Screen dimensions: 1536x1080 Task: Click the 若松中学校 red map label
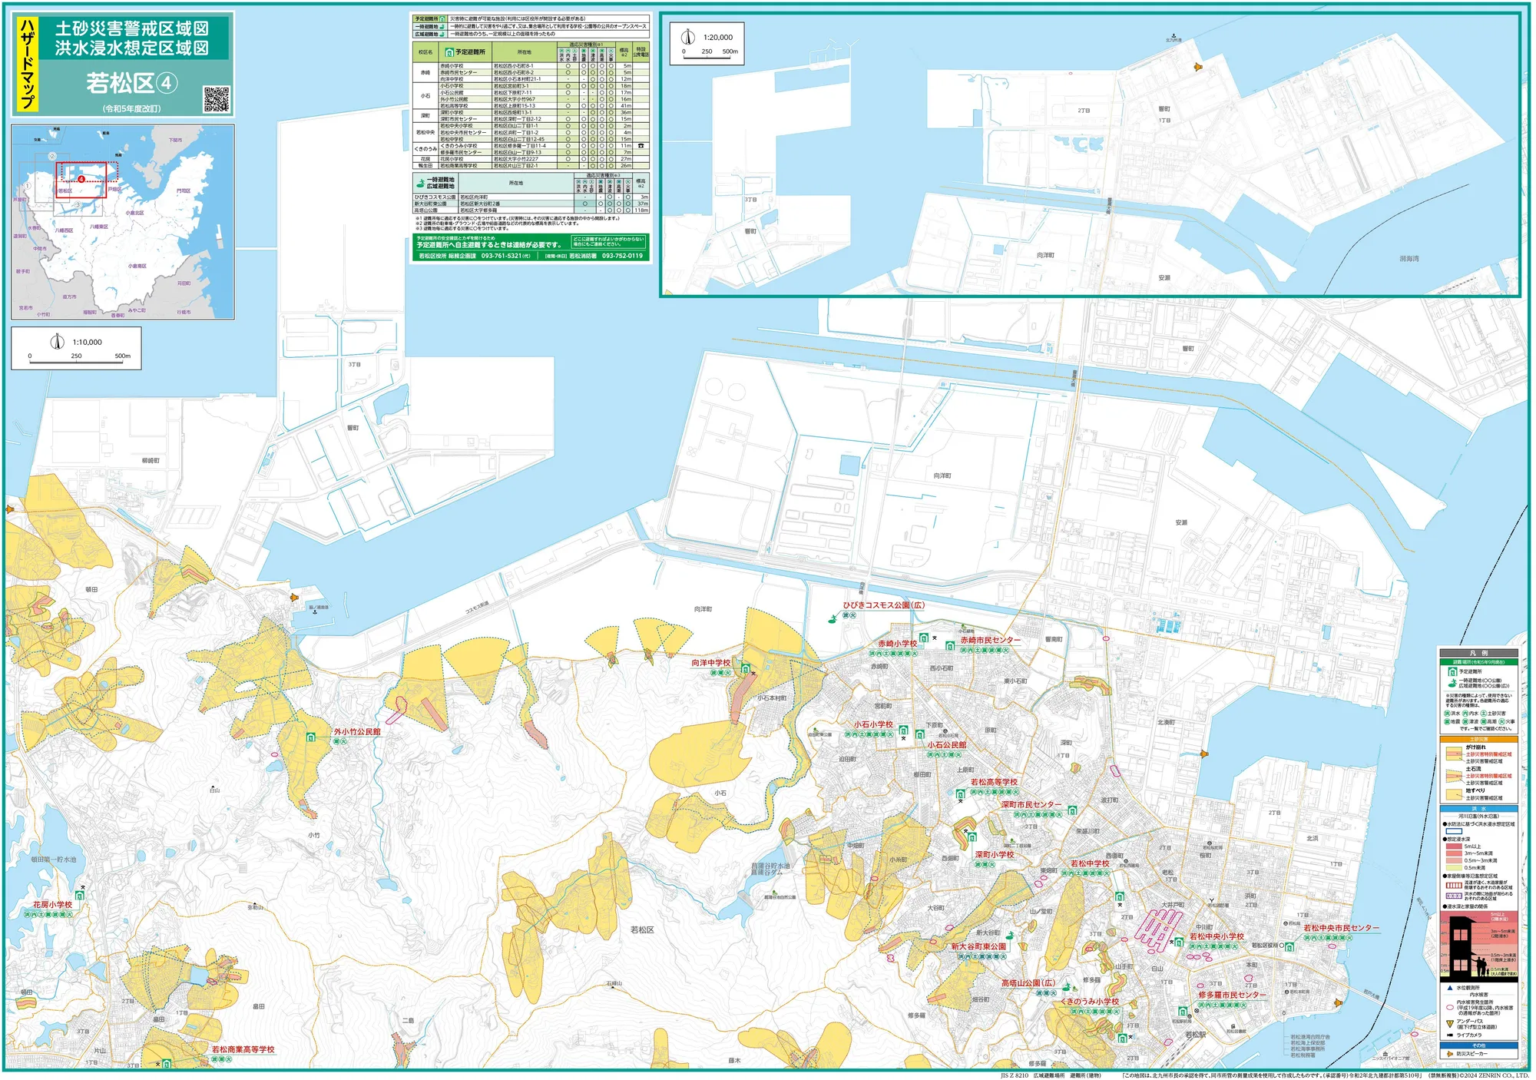pos(1090,863)
